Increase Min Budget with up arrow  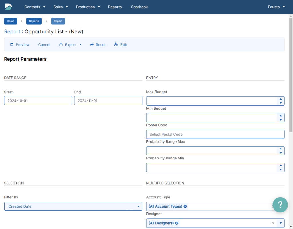[281, 116]
